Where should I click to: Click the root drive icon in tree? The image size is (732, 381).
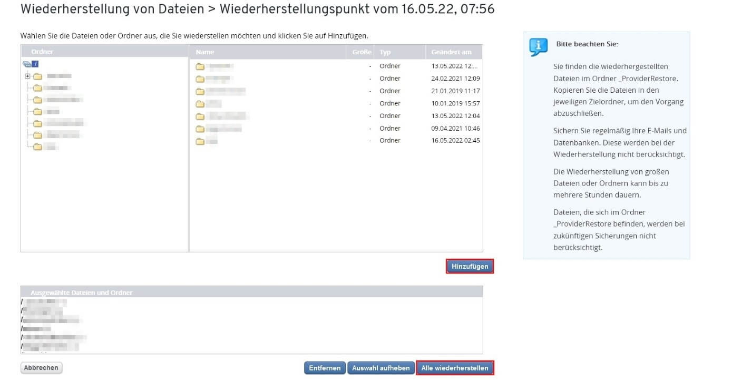point(27,64)
